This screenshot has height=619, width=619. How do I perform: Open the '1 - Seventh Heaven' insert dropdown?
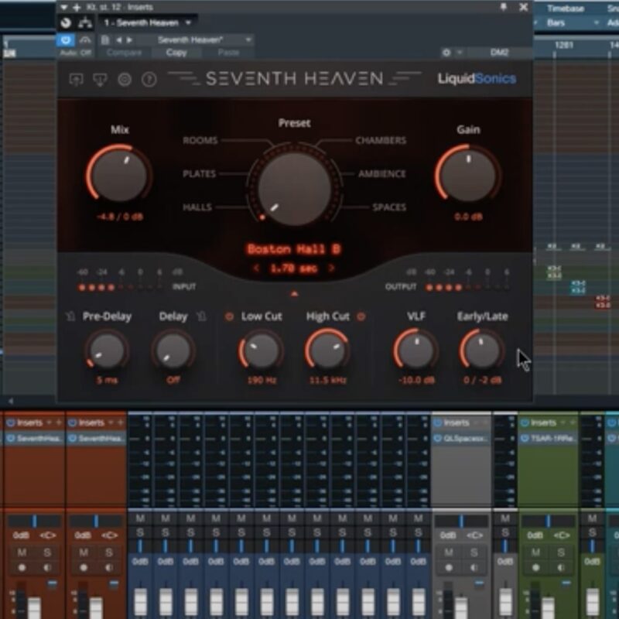(148, 23)
